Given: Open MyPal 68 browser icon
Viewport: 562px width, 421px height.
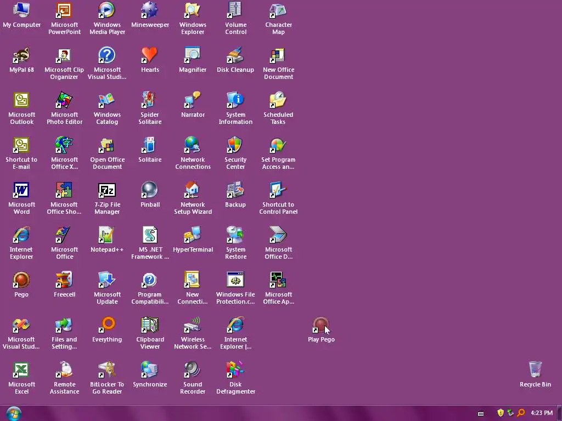Looking at the screenshot, I should (x=21, y=55).
